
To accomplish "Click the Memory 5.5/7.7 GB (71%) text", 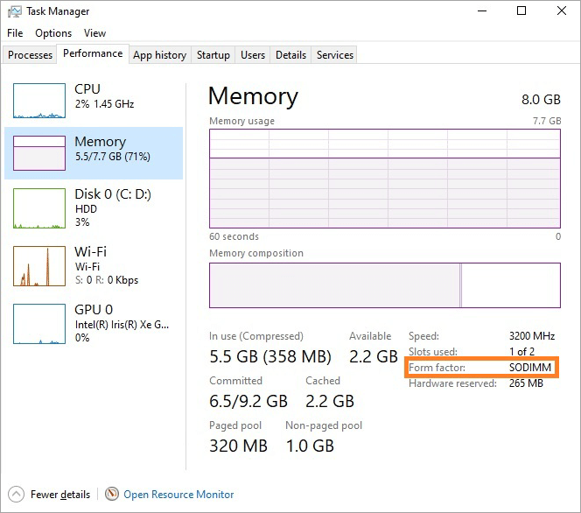I will [113, 157].
